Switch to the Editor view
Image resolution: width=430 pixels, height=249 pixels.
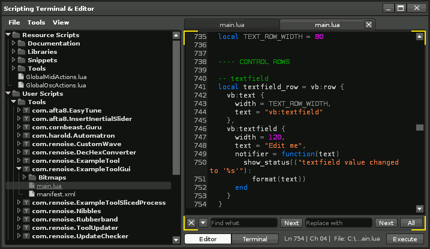tap(208, 239)
